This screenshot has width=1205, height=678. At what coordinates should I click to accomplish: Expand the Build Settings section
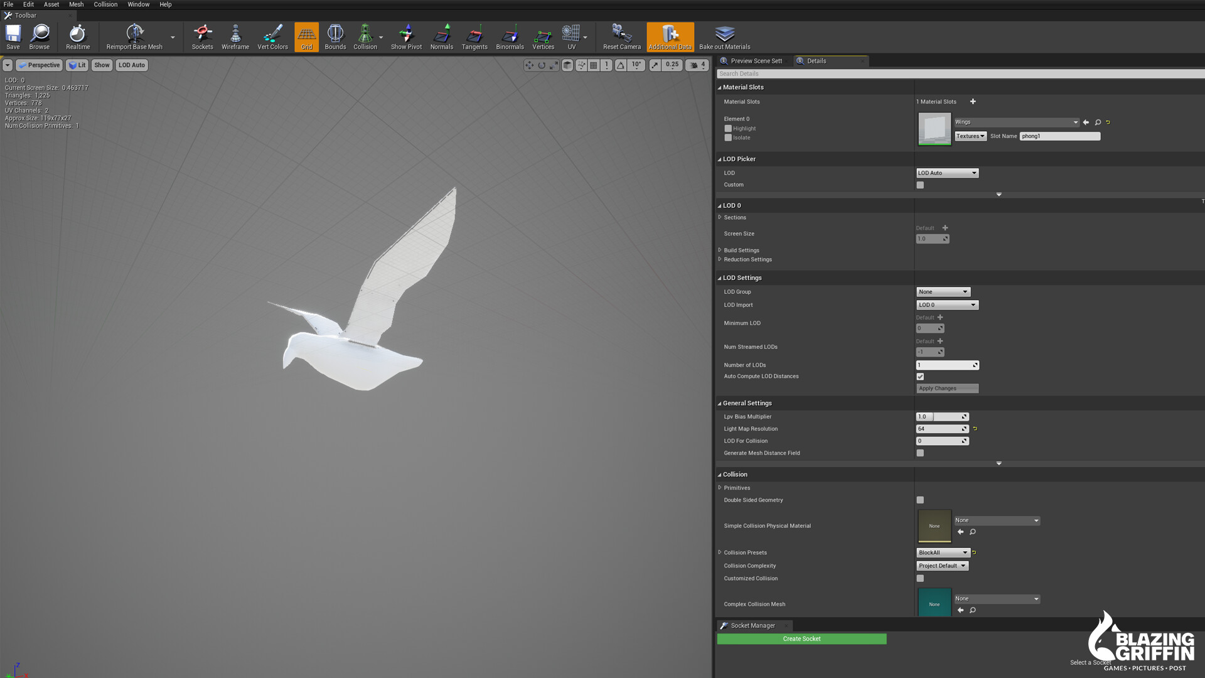point(720,250)
